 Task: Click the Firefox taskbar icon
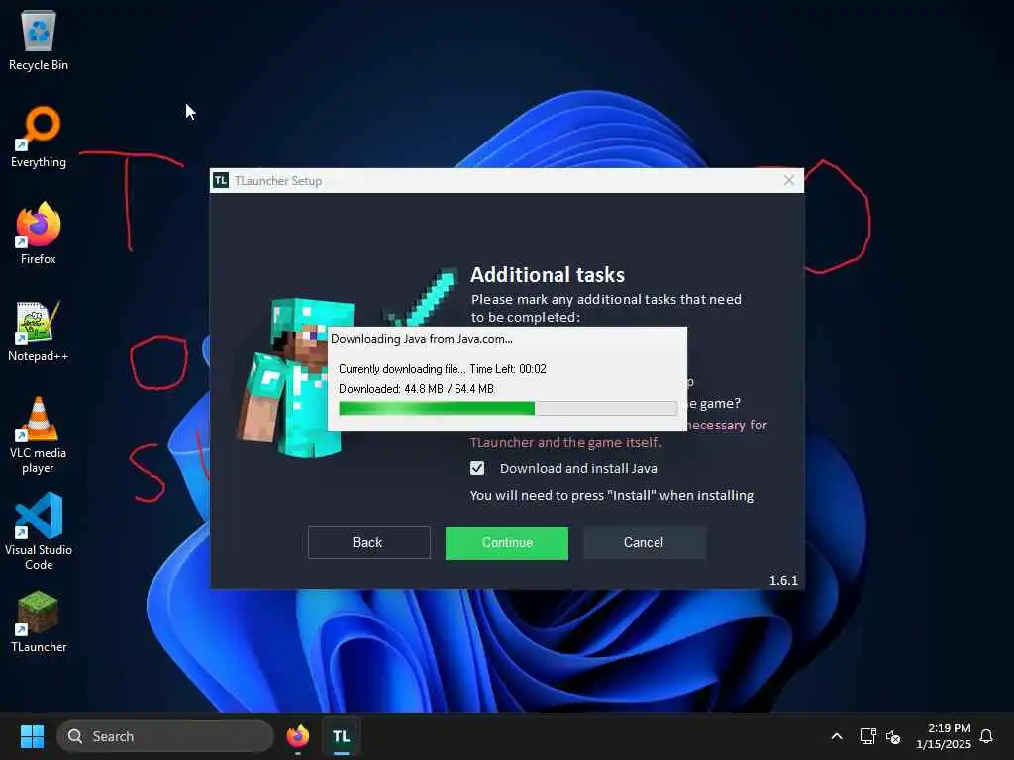[x=297, y=736]
